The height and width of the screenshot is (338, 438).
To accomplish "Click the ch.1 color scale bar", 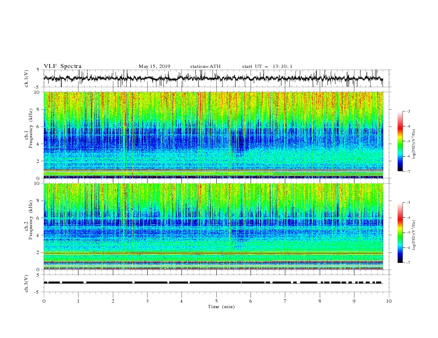I will point(400,141).
